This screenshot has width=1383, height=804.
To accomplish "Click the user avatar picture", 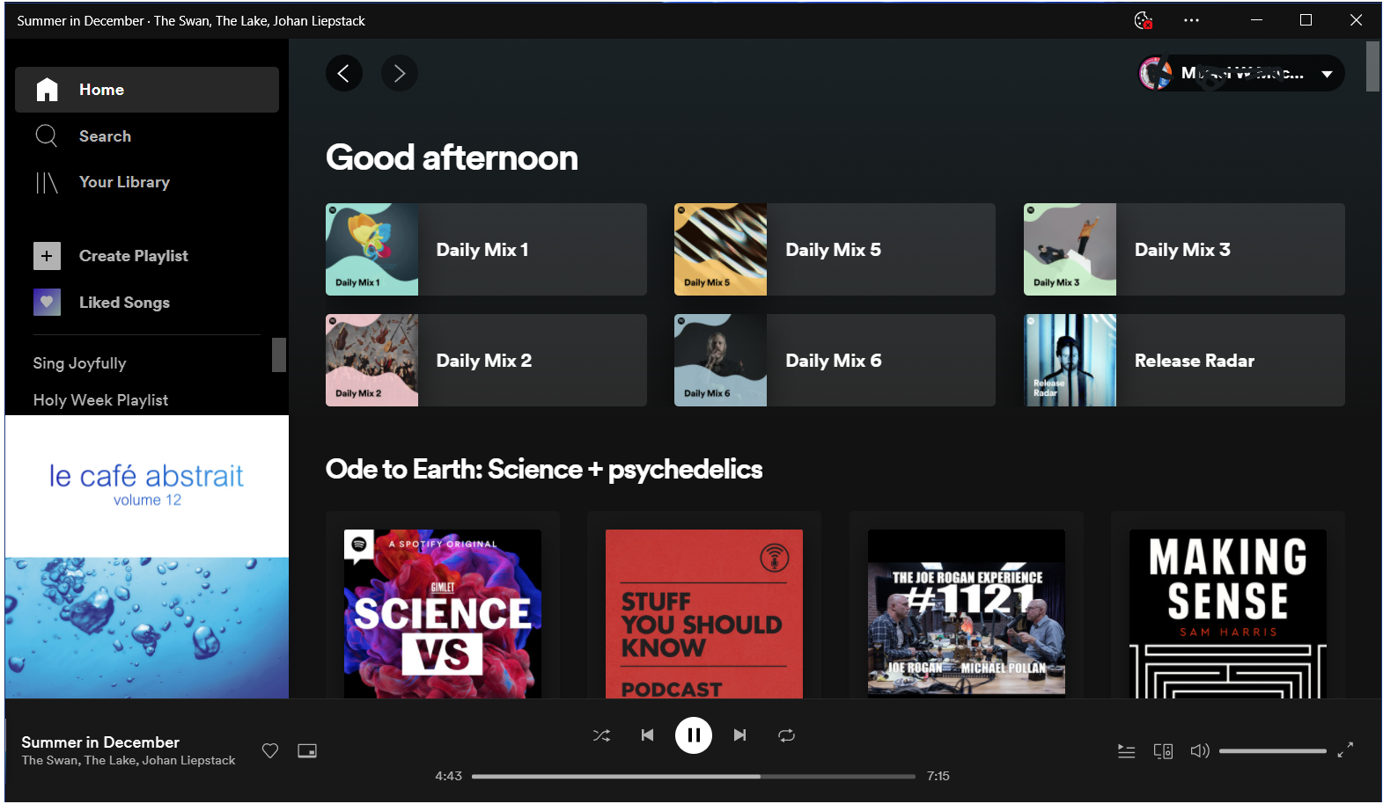I will pyautogui.click(x=1155, y=73).
